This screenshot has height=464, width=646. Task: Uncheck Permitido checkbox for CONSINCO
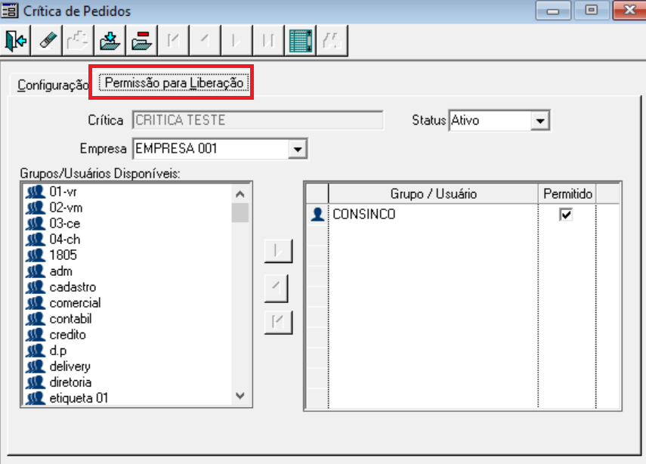pos(566,215)
